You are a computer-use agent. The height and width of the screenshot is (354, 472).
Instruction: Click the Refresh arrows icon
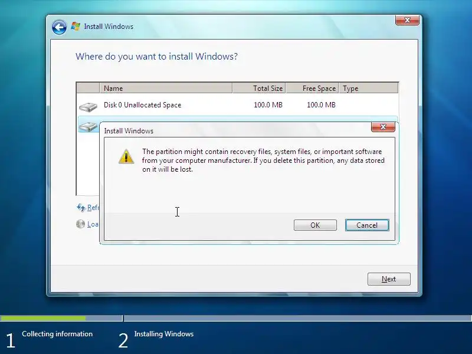[81, 208]
